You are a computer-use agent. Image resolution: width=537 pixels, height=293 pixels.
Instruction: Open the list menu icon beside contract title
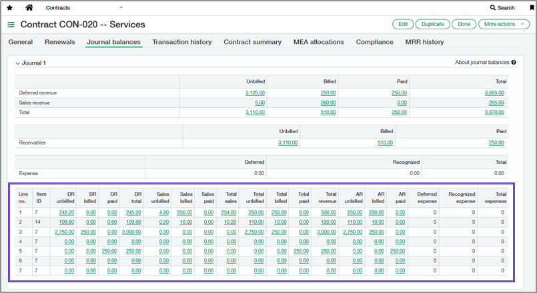pos(11,25)
